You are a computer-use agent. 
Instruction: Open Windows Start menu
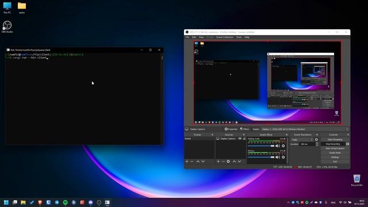[6, 202]
